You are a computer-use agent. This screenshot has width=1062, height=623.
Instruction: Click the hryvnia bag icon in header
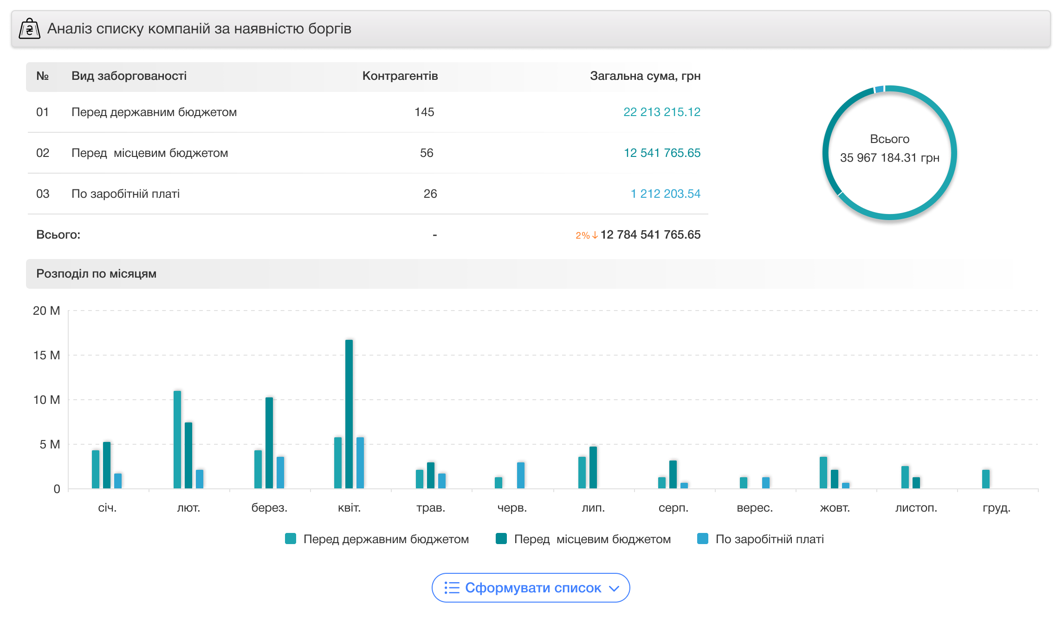[29, 29]
